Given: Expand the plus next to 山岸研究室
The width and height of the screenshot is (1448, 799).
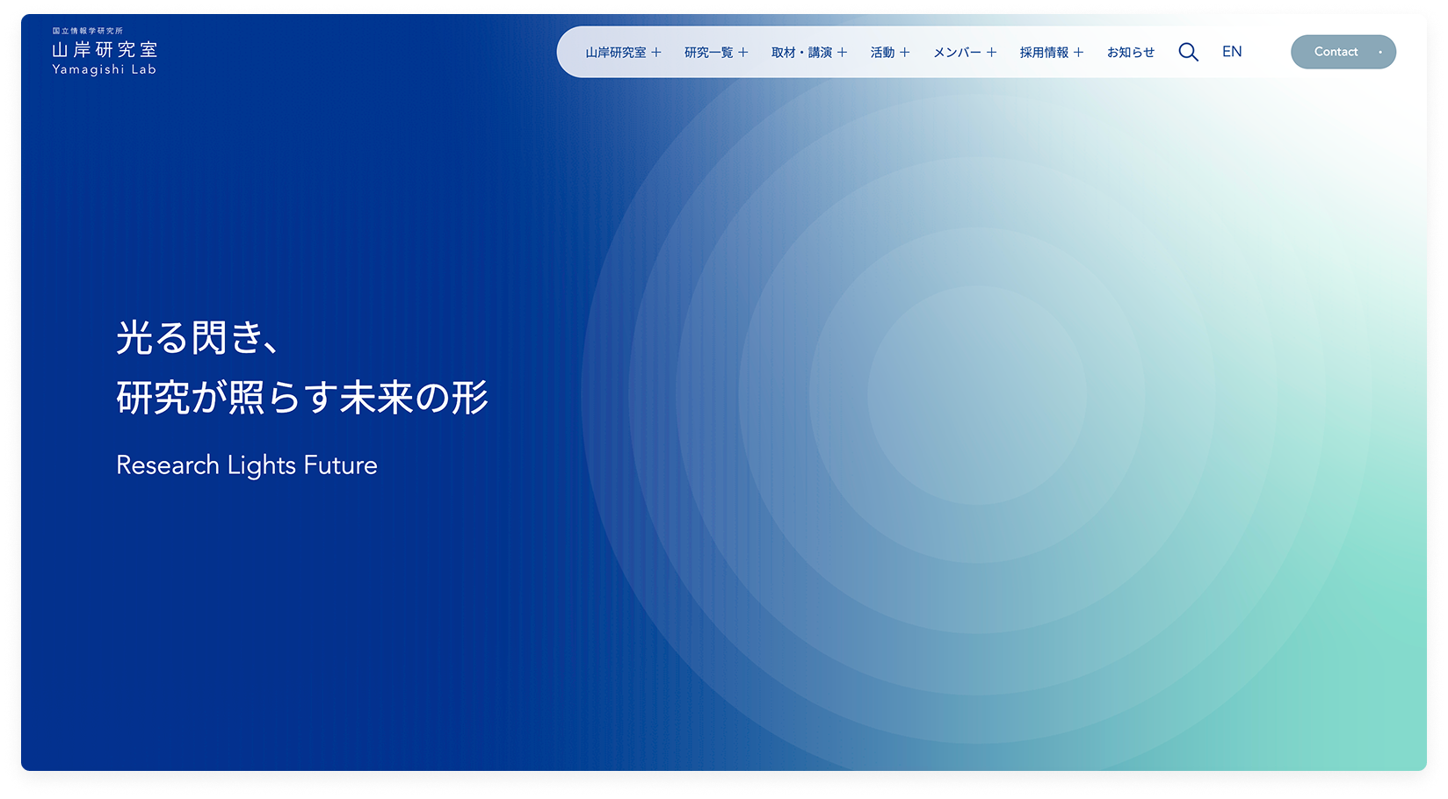Looking at the screenshot, I should pyautogui.click(x=655, y=53).
